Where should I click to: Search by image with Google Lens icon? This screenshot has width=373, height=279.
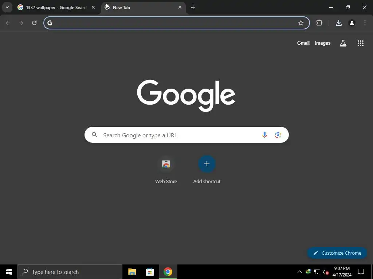click(x=278, y=135)
